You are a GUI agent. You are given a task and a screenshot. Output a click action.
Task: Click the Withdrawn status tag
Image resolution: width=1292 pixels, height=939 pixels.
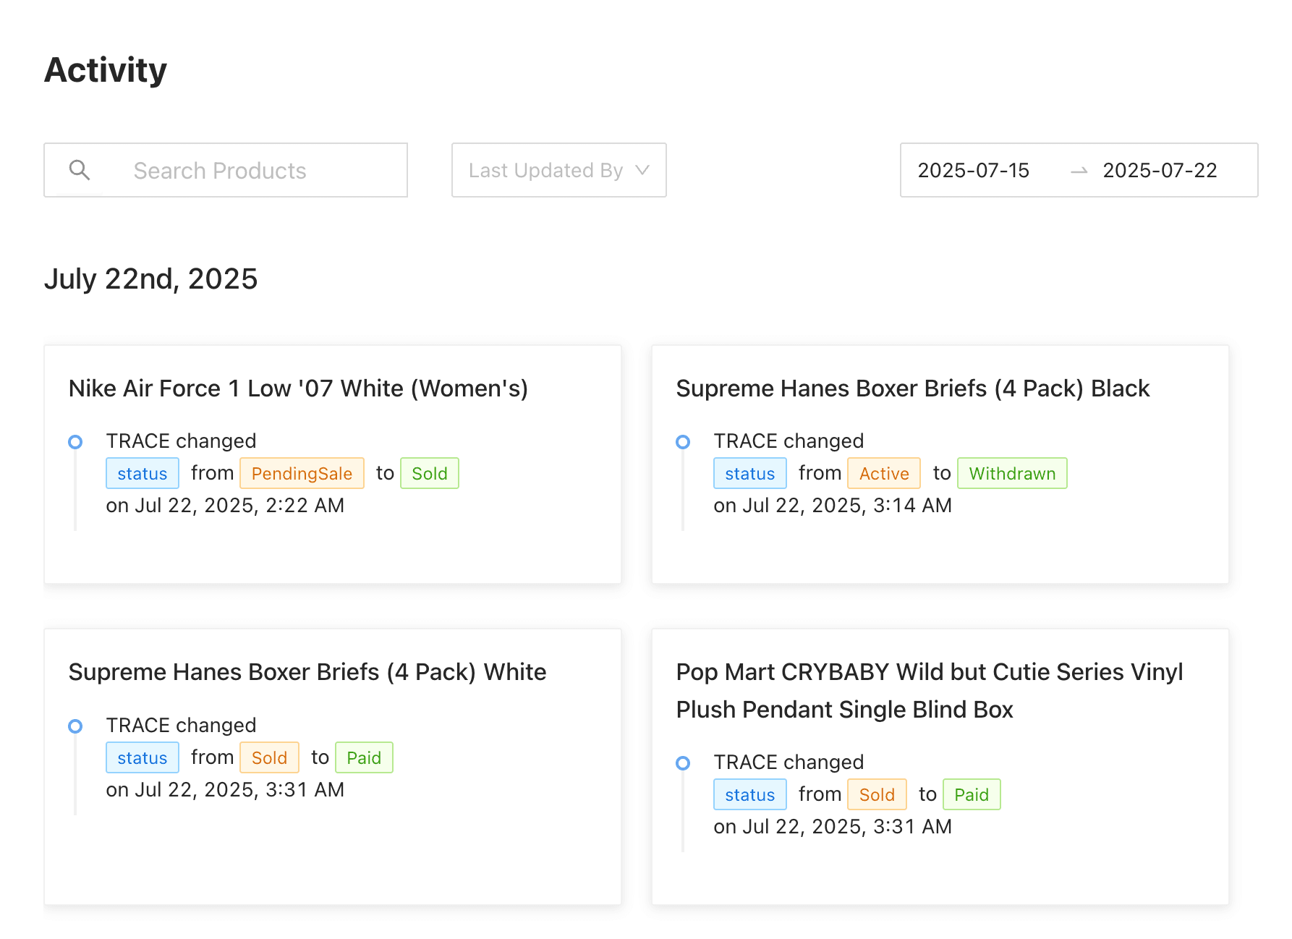click(1011, 474)
